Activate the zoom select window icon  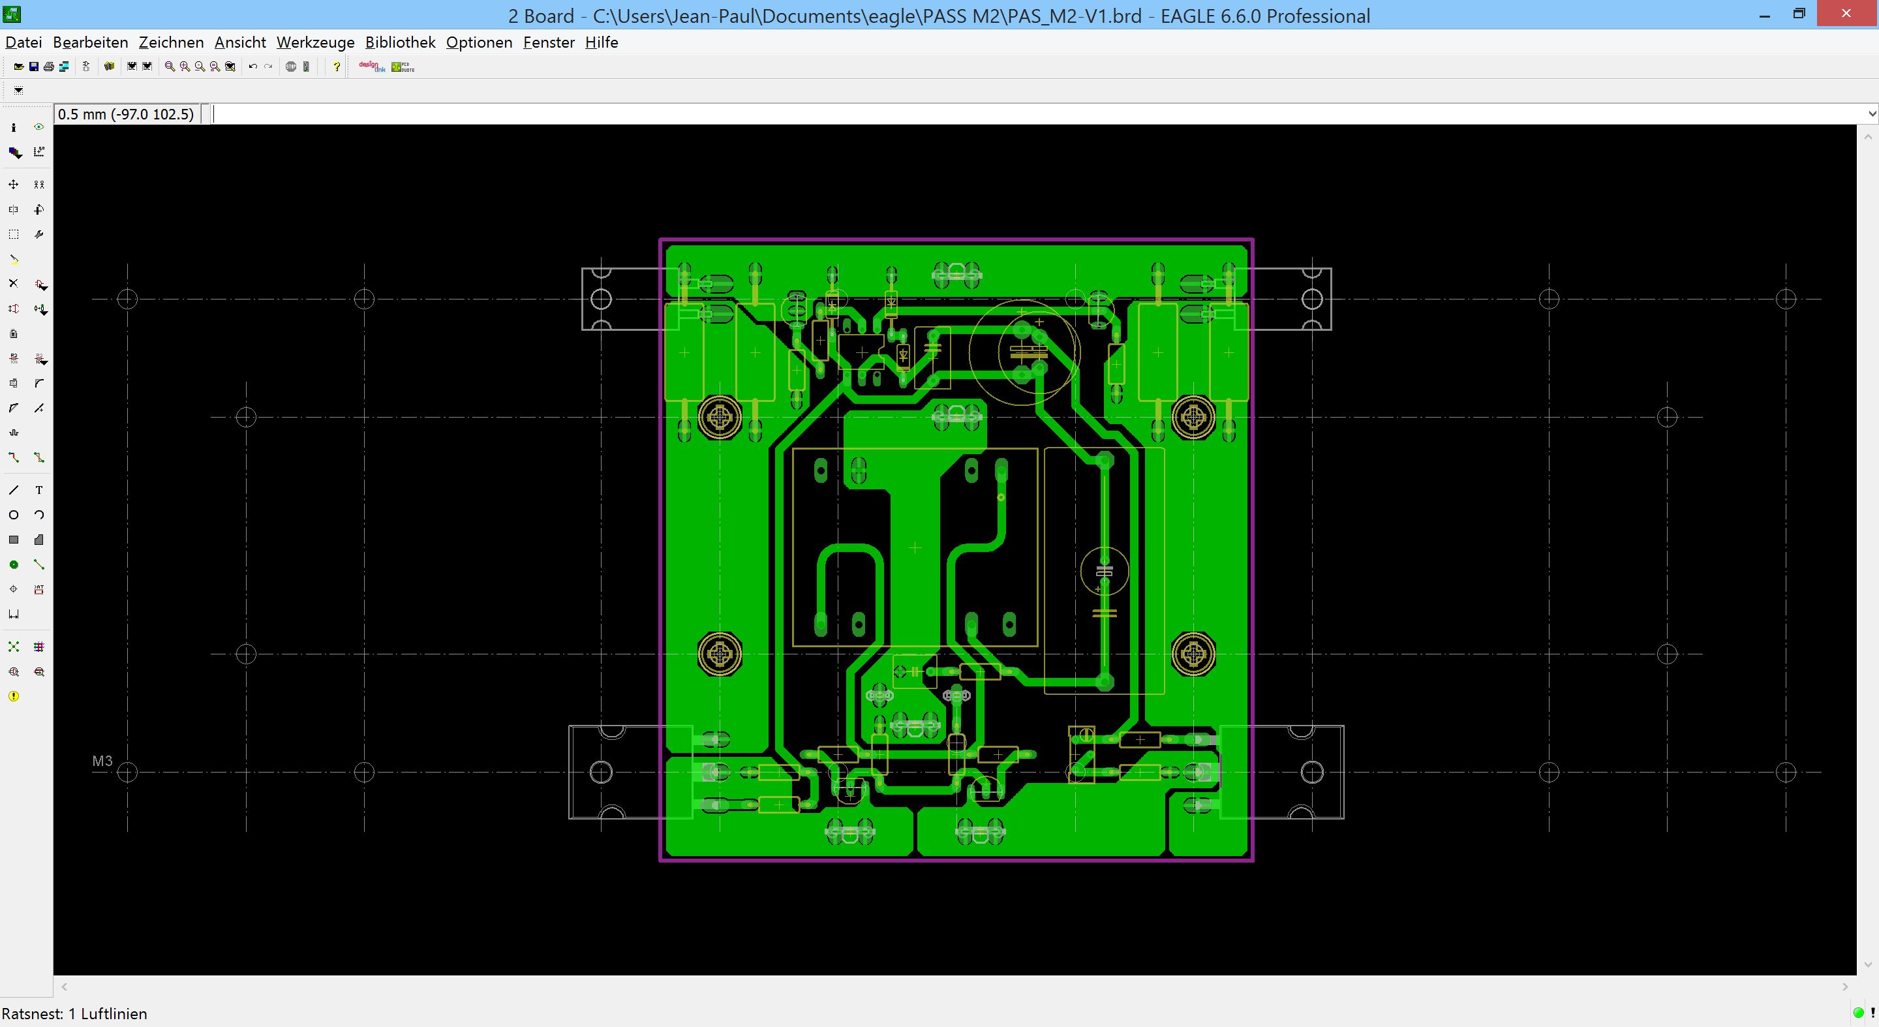[230, 67]
